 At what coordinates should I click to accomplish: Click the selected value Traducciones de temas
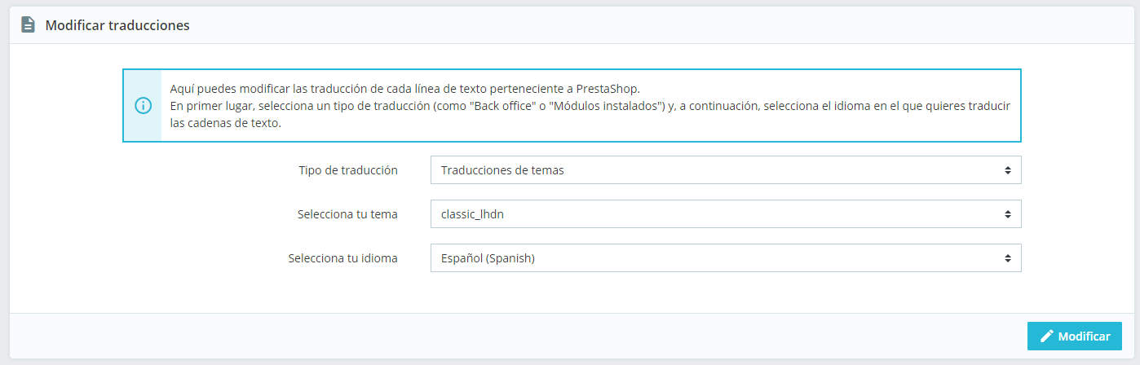tap(502, 170)
